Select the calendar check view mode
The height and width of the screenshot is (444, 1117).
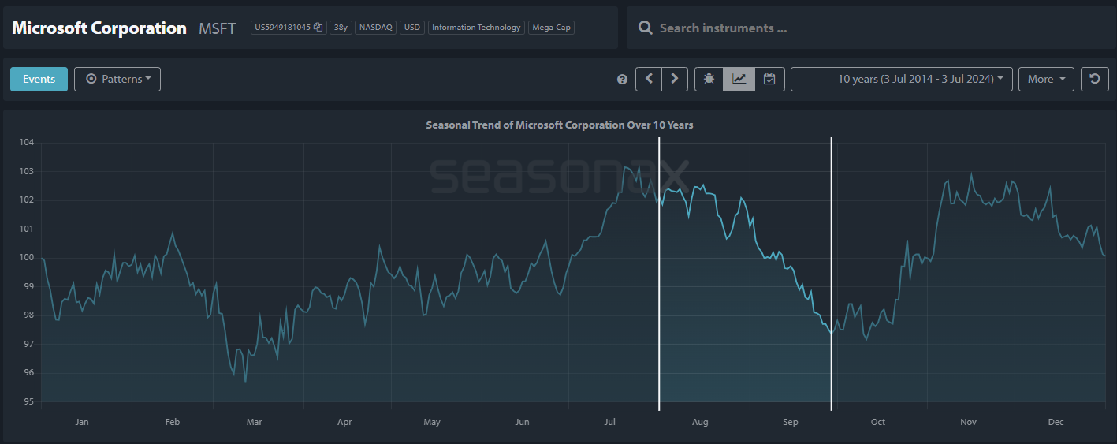click(x=769, y=79)
